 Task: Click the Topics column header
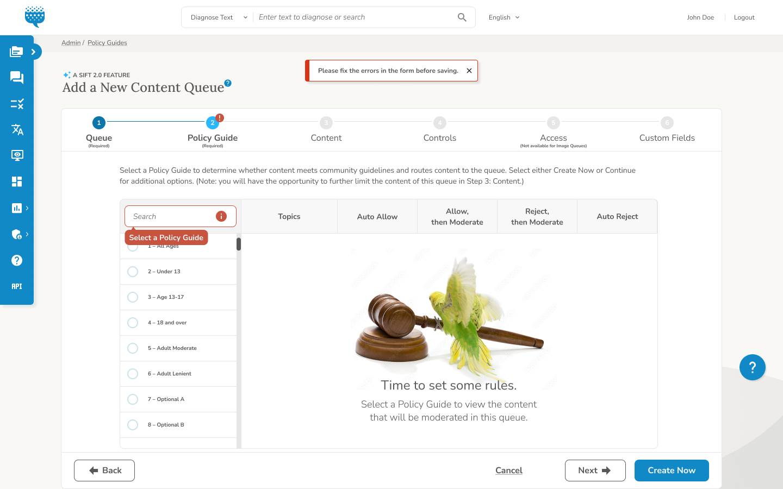click(x=289, y=216)
